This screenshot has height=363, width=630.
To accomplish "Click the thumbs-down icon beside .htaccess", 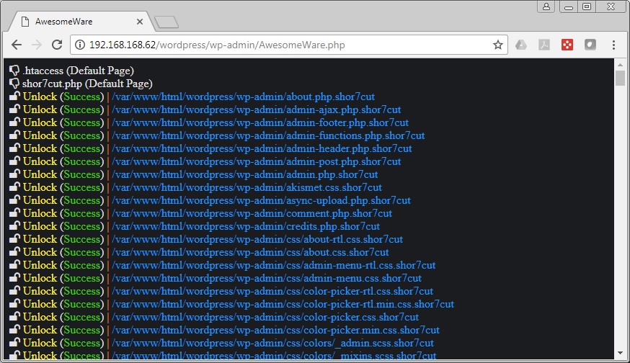I will pos(14,71).
